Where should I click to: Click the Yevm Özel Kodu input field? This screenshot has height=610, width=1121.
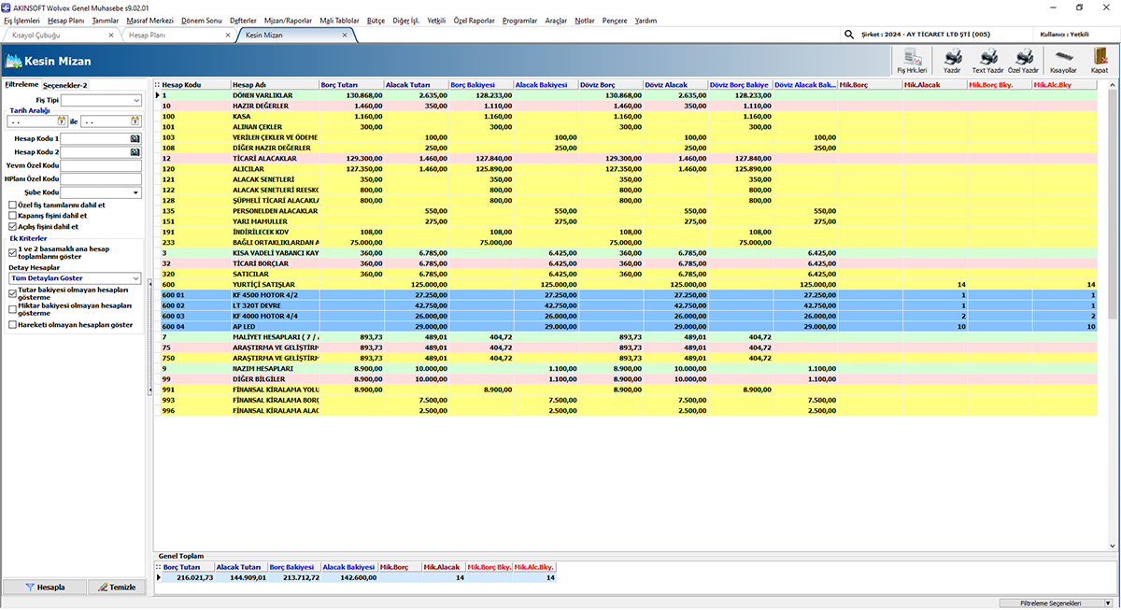click(100, 165)
